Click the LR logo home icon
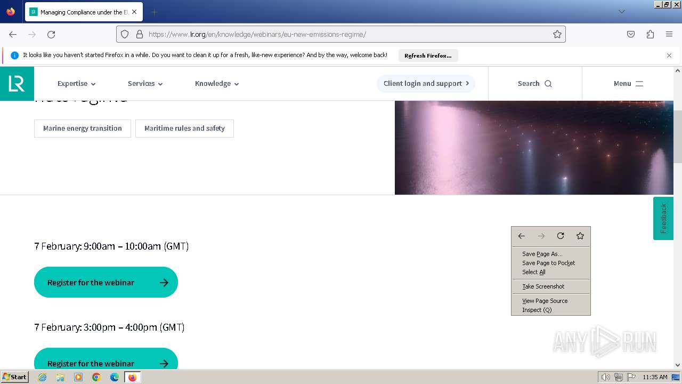Image resolution: width=682 pixels, height=384 pixels. point(17,84)
